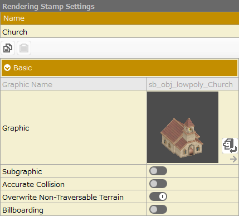
Task: Click the Basic section header label
Action: (23, 68)
